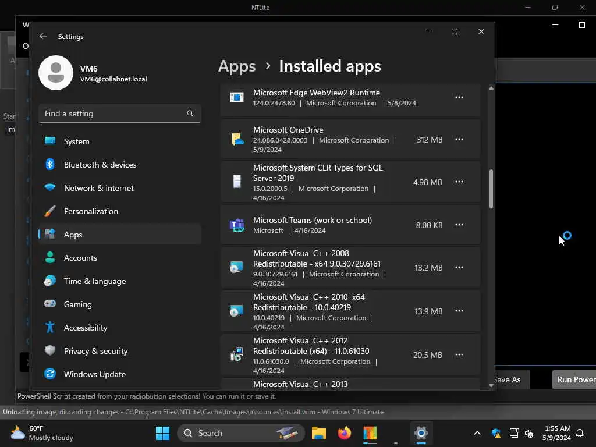Click the Microsoft OneDrive app icon
This screenshot has width=596, height=447.
pos(237,139)
